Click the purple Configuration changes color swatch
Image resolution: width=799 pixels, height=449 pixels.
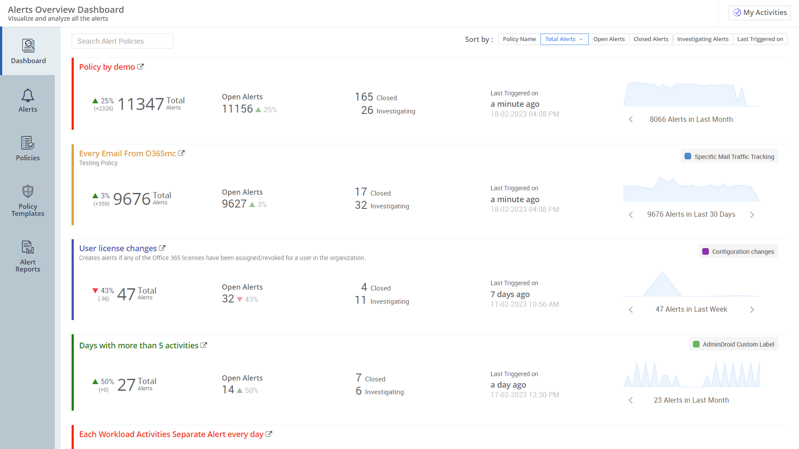click(706, 251)
